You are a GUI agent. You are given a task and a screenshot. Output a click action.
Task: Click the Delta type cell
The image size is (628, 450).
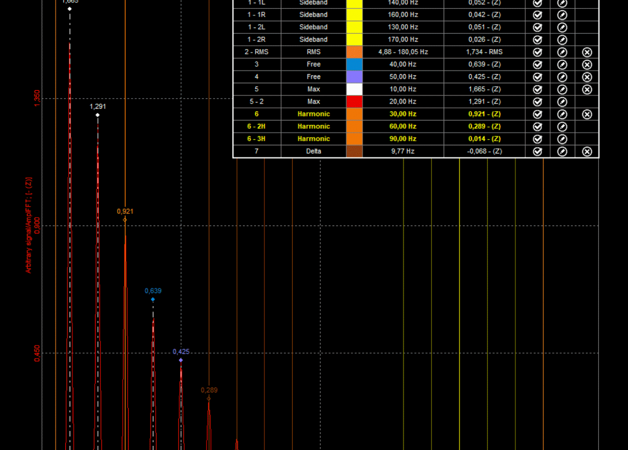coord(313,152)
